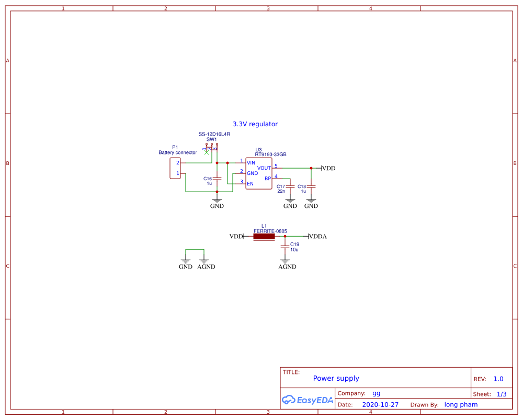This screenshot has height=420, width=523.
Task: Click the '3.3V regulator' heading text
Action: [255, 124]
